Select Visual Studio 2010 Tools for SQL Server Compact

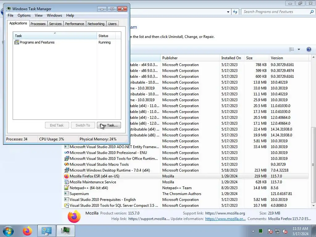tap(186, 205)
